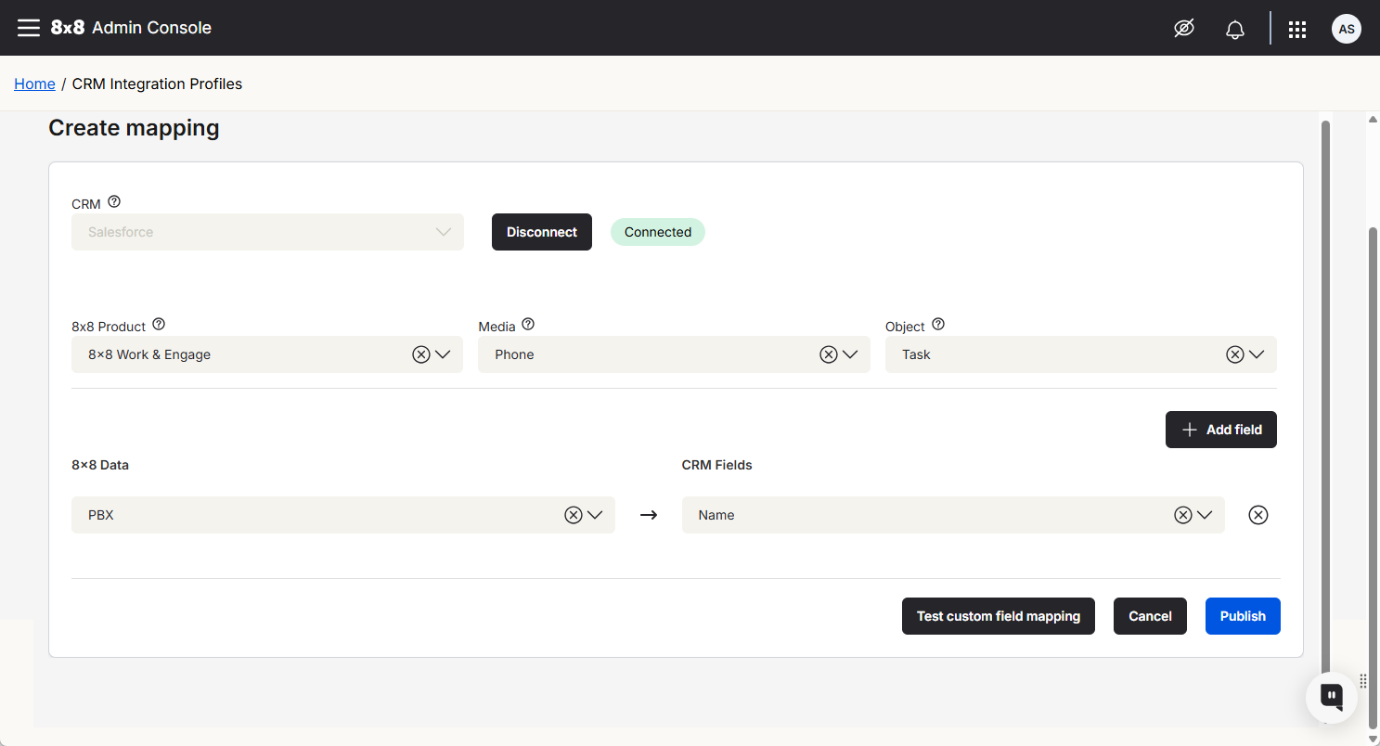Remove the PBX to Name mapping row

(1258, 515)
